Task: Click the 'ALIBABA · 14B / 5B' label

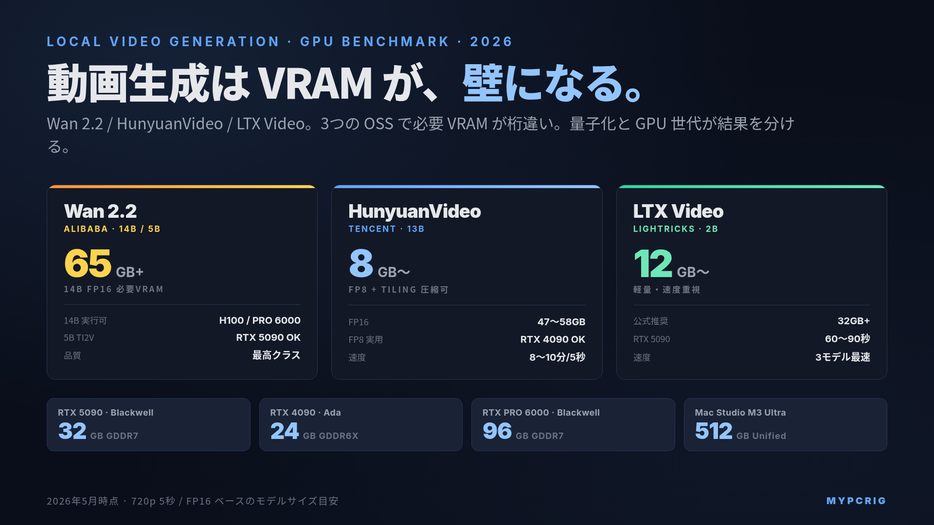Action: click(x=112, y=229)
